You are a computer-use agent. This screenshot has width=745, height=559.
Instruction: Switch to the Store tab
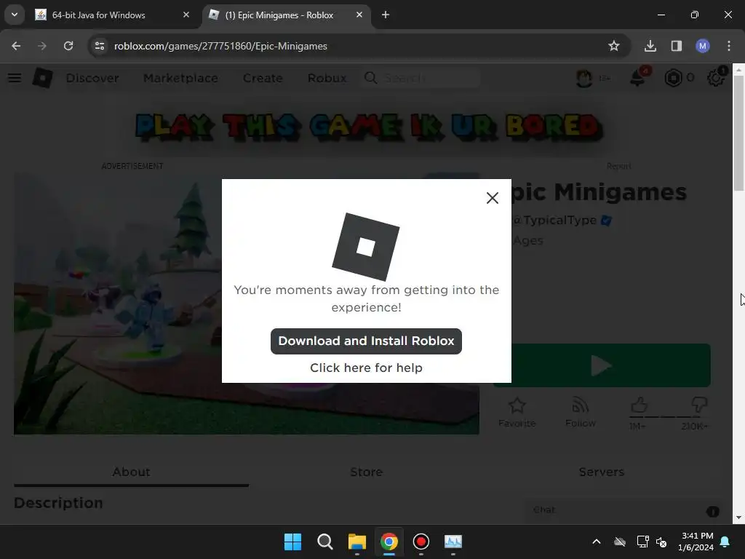click(366, 472)
